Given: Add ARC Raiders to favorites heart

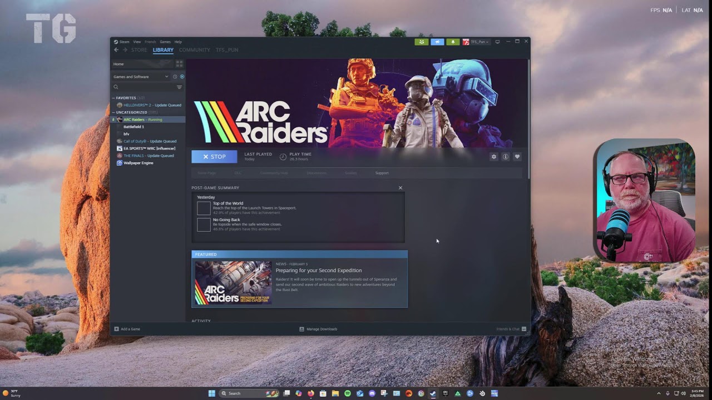Looking at the screenshot, I should pyautogui.click(x=517, y=157).
